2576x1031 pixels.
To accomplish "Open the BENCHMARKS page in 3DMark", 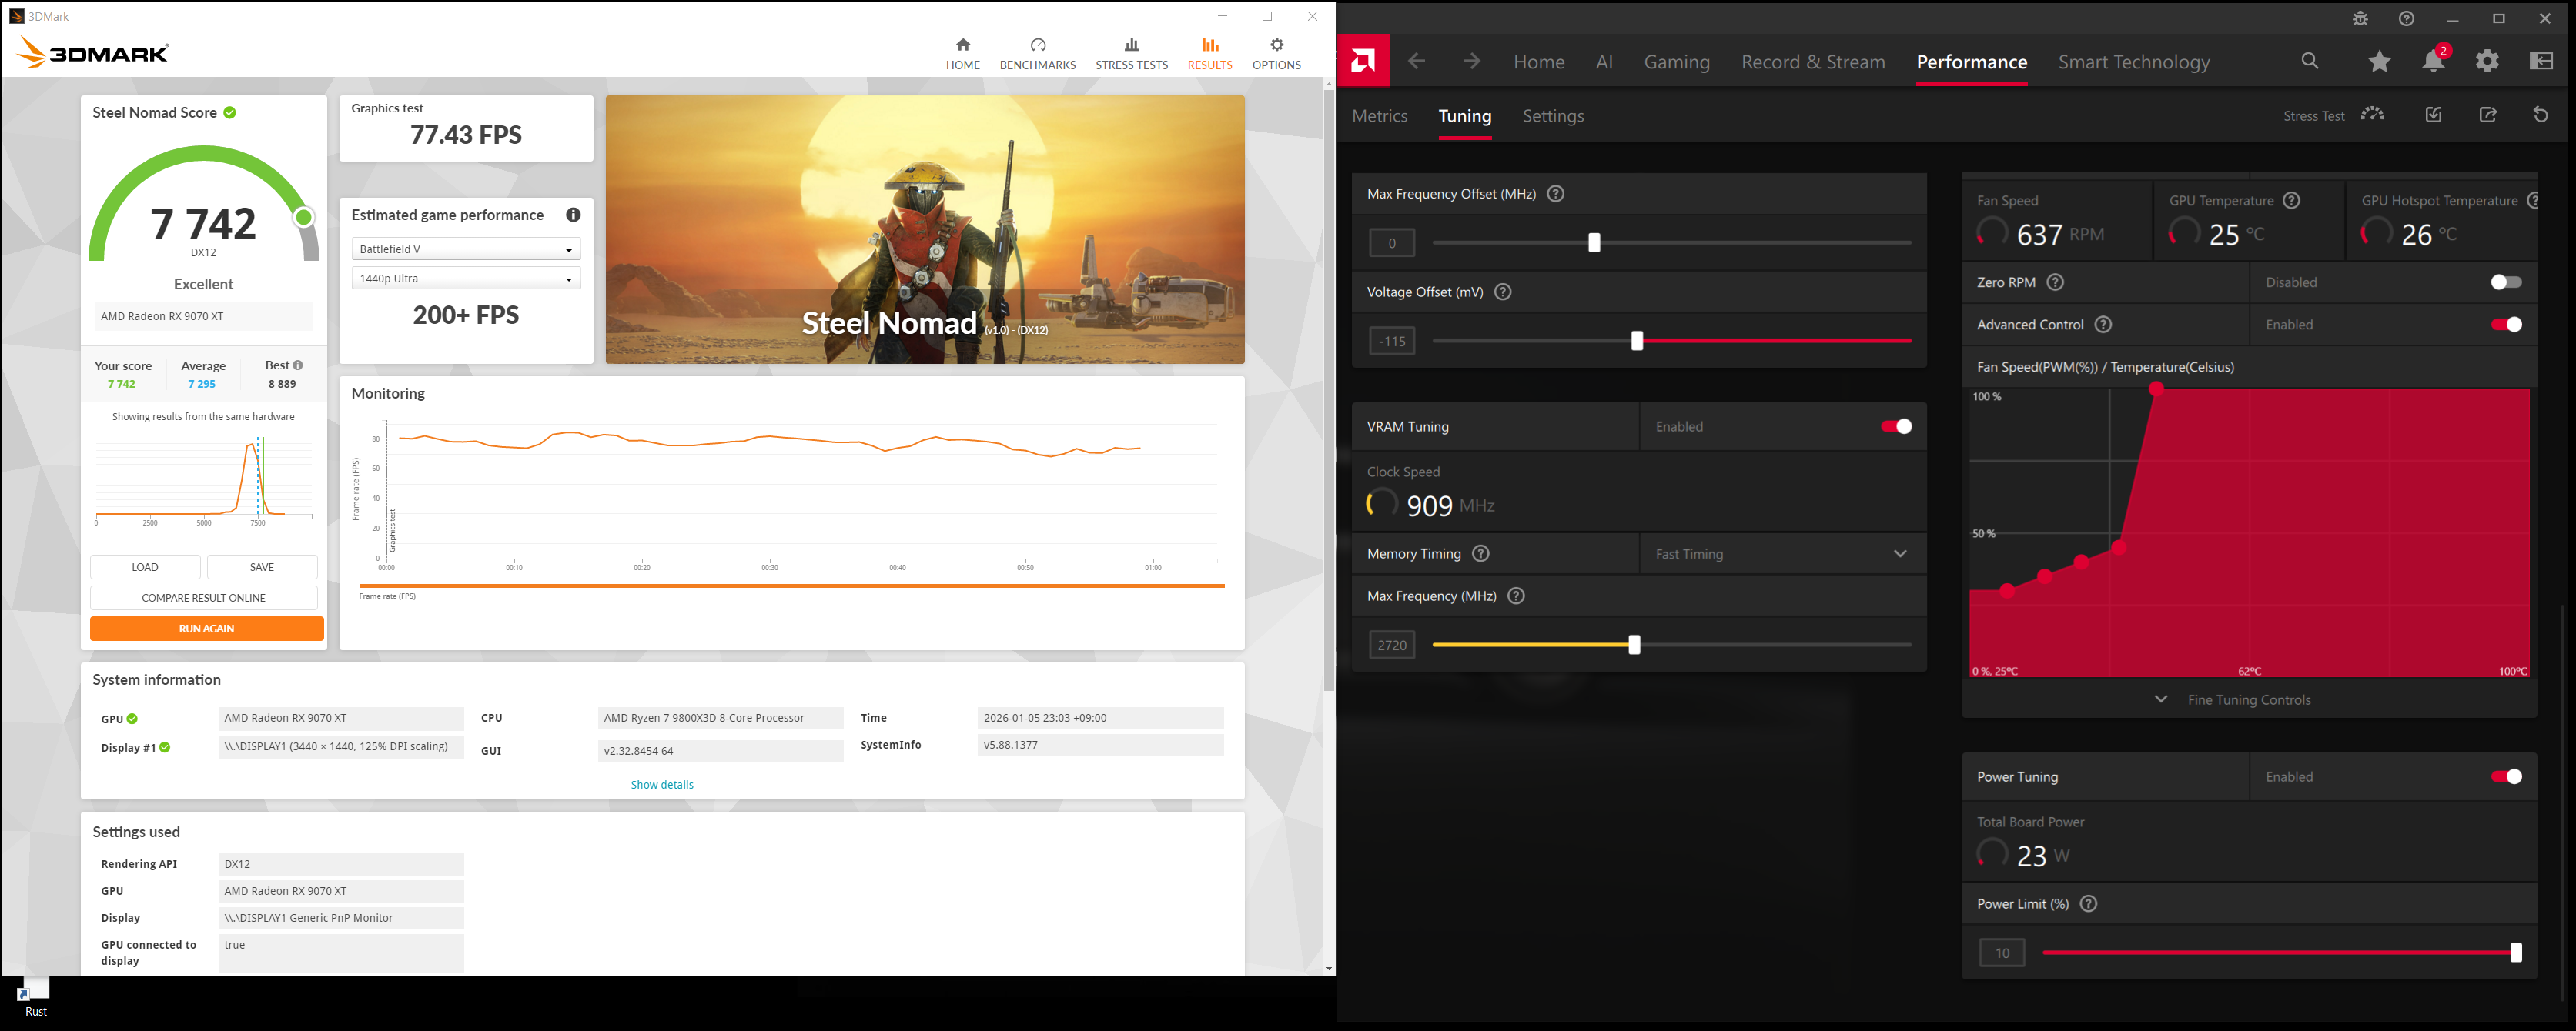I will click(x=1037, y=54).
